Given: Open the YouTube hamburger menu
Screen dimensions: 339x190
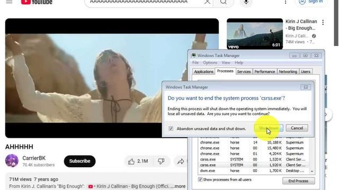Looking at the screenshot, I should pos(9,2).
